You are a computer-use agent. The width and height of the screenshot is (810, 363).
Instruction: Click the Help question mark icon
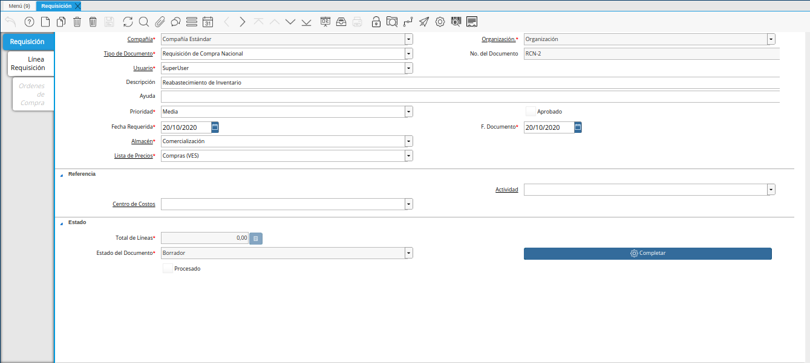tap(29, 22)
